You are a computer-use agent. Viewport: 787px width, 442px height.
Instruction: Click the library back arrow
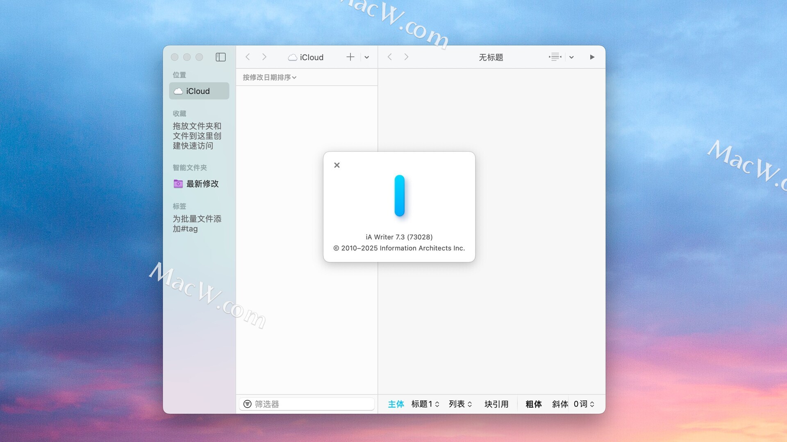(248, 57)
